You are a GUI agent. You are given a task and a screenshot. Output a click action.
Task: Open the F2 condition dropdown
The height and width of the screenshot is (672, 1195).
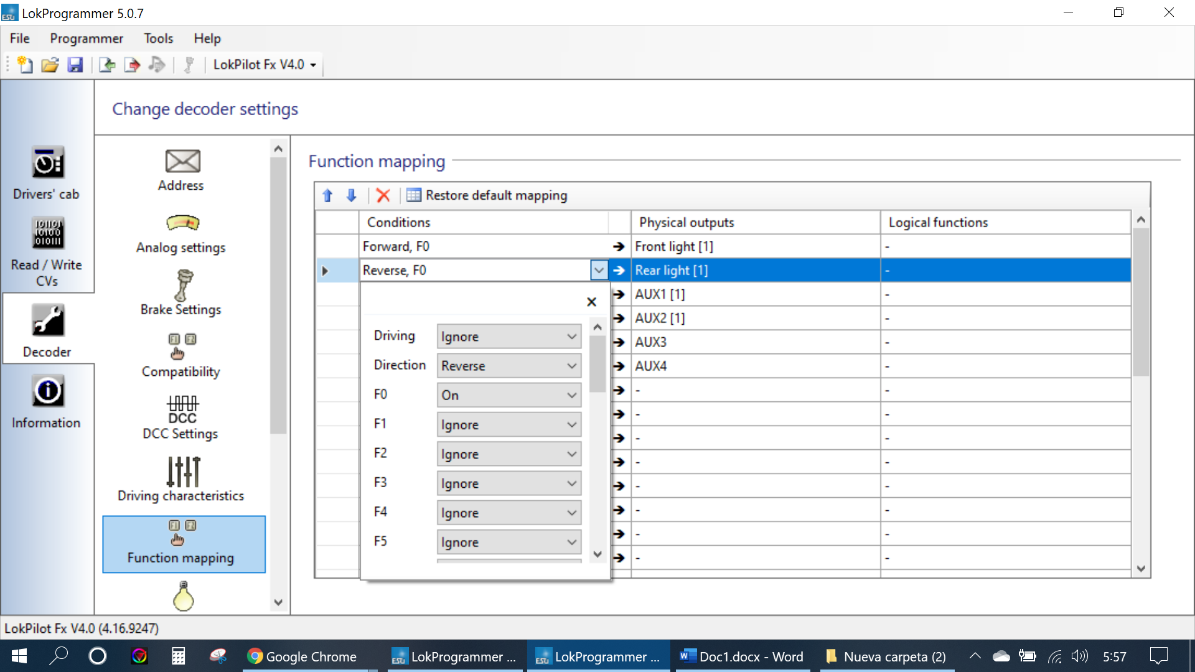tap(509, 454)
